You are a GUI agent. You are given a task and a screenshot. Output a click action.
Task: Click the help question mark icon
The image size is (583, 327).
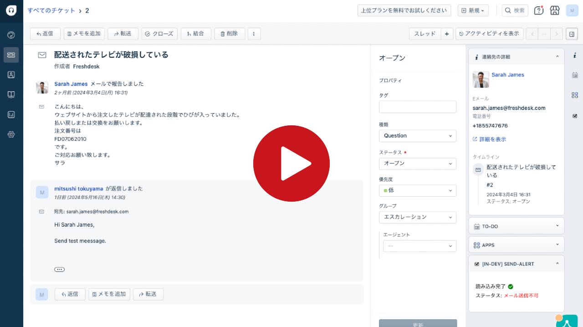538,10
